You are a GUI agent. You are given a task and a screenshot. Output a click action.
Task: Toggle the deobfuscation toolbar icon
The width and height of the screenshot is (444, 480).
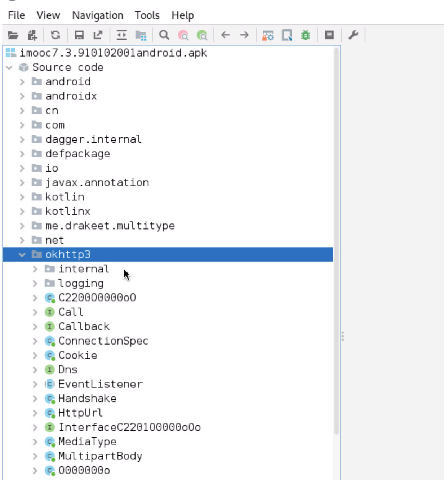268,35
